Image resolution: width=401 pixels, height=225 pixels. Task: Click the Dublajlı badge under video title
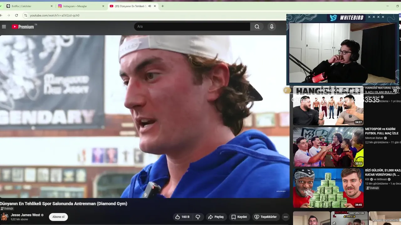(x=7, y=208)
